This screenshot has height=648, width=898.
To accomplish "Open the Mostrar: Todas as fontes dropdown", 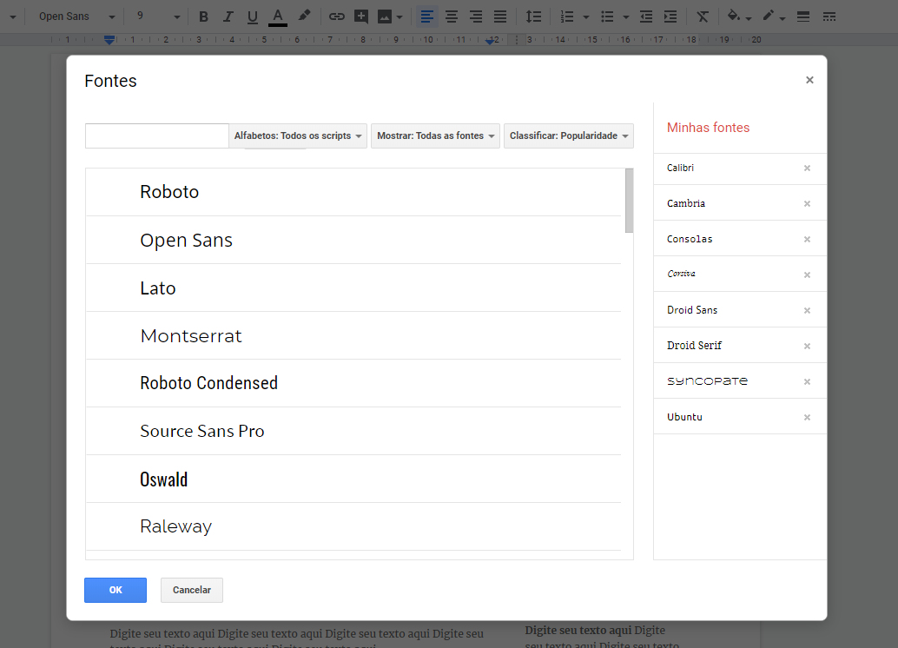I will tap(435, 136).
